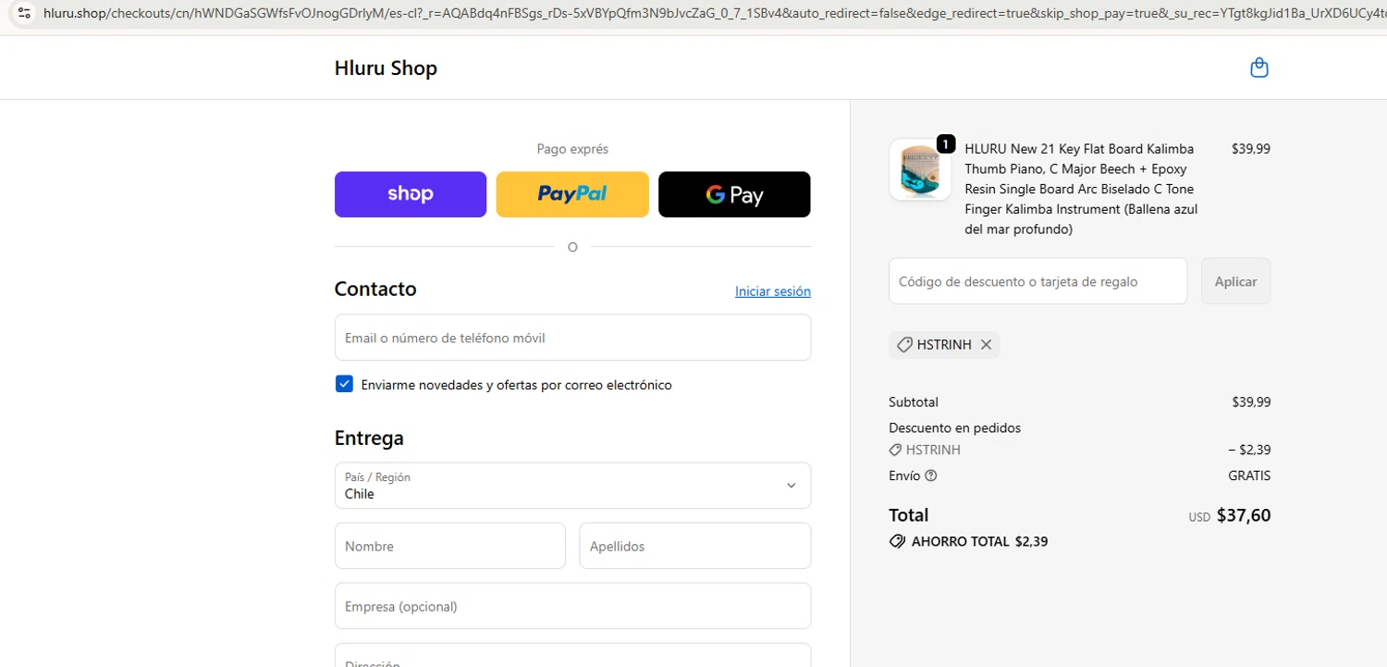Viewport: 1387px width, 667px height.
Task: Uncheck Enviarme novedades y ofertas checkbox
Action: 344,384
